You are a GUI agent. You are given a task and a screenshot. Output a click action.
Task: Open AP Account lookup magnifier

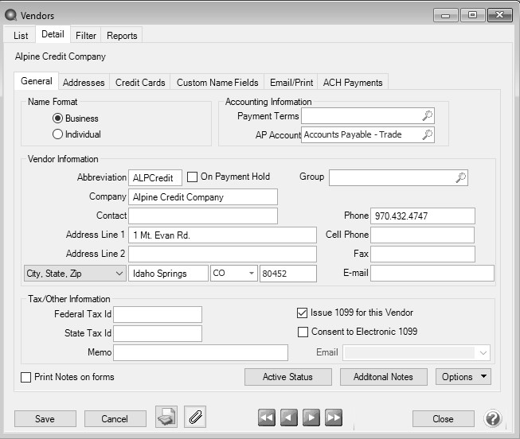coord(427,135)
